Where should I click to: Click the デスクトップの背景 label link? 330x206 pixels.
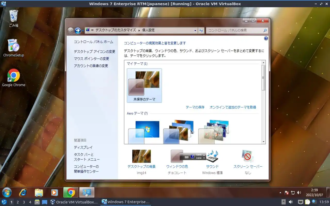point(142,167)
